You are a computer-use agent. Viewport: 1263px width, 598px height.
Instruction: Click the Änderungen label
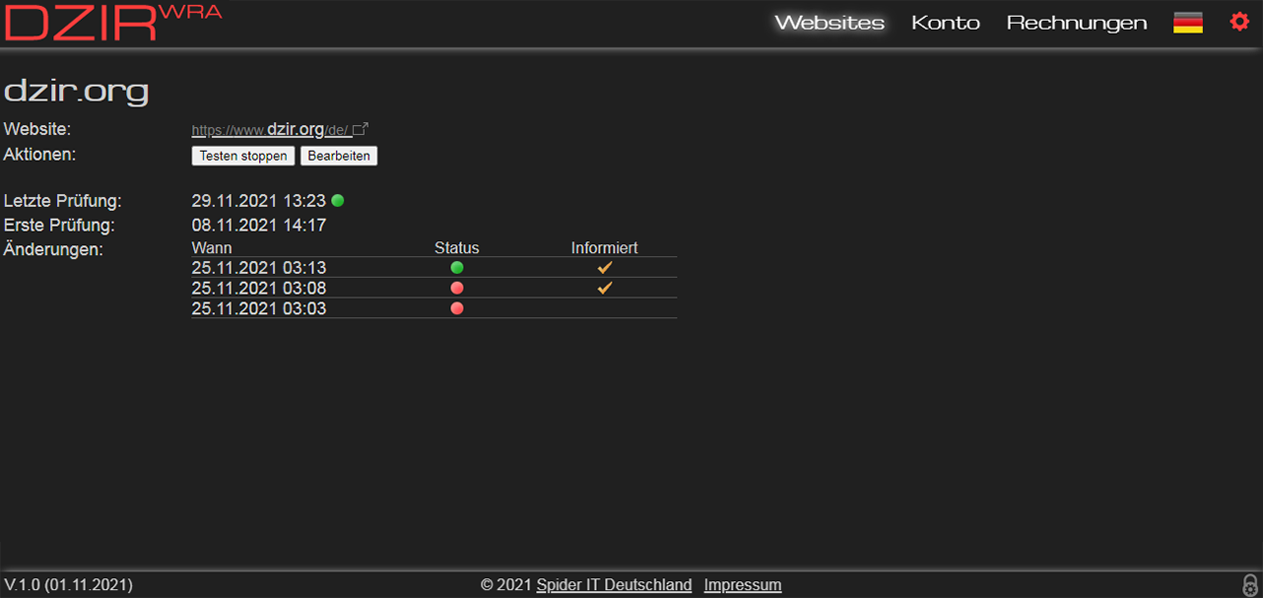[53, 250]
